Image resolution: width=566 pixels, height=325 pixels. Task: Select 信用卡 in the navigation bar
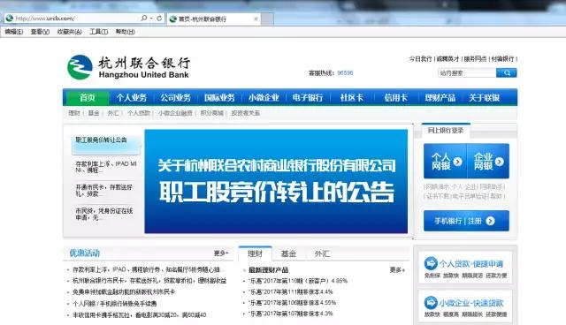pos(395,98)
